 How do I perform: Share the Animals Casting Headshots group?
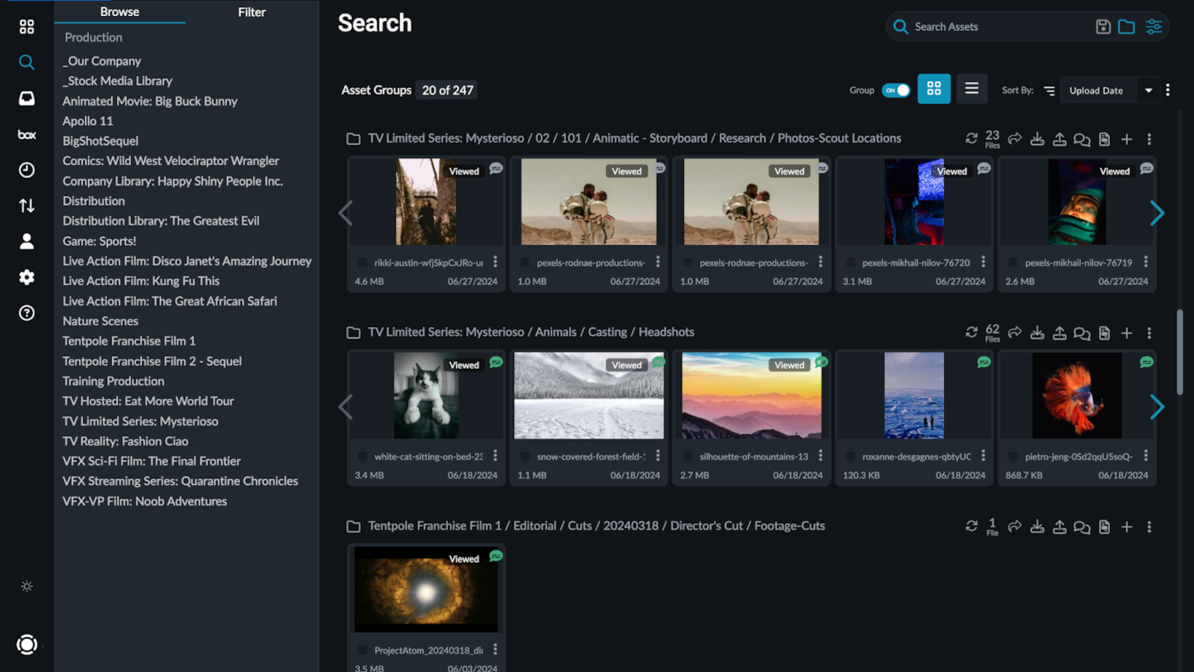tap(1015, 333)
